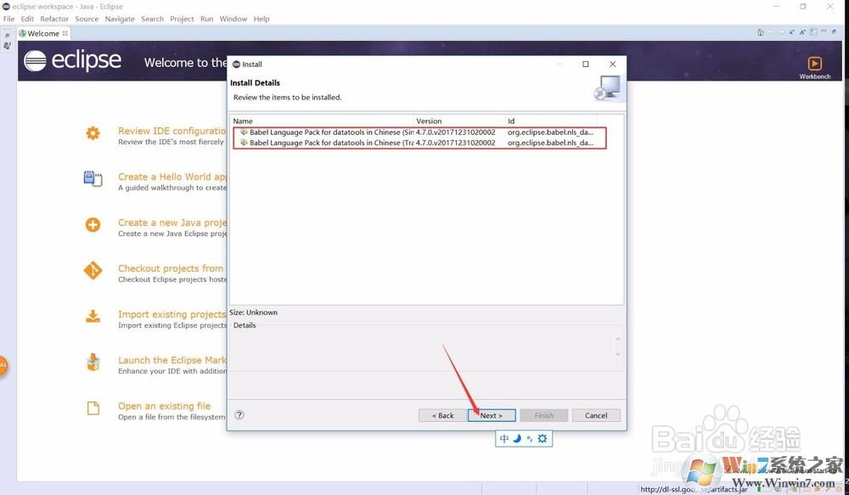849x495 pixels.
Task: Click the navigate forward arrow in Welcome toolbar
Action: point(781,32)
